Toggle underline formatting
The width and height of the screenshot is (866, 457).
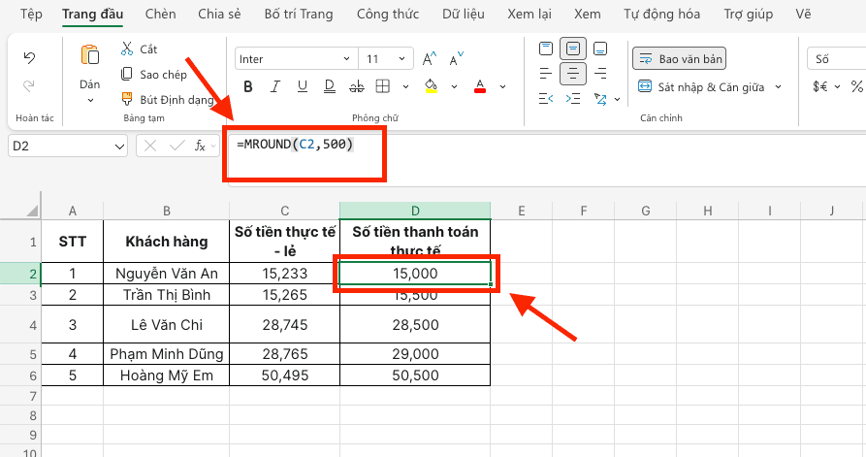(x=303, y=86)
